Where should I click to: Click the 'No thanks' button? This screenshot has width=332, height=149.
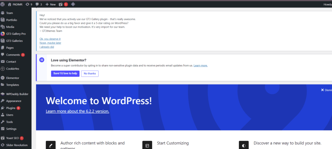(90, 74)
